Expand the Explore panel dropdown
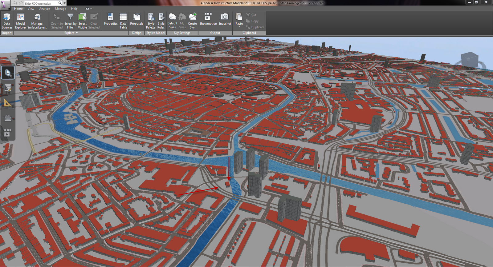Viewport: 493px width, 267px height. coord(71,33)
